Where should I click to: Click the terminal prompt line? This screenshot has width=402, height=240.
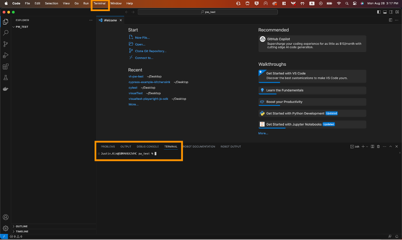(x=128, y=154)
